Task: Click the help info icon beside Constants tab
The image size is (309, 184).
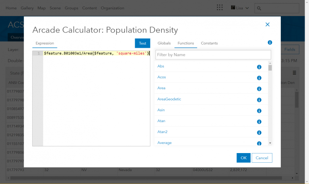Action: point(270,43)
